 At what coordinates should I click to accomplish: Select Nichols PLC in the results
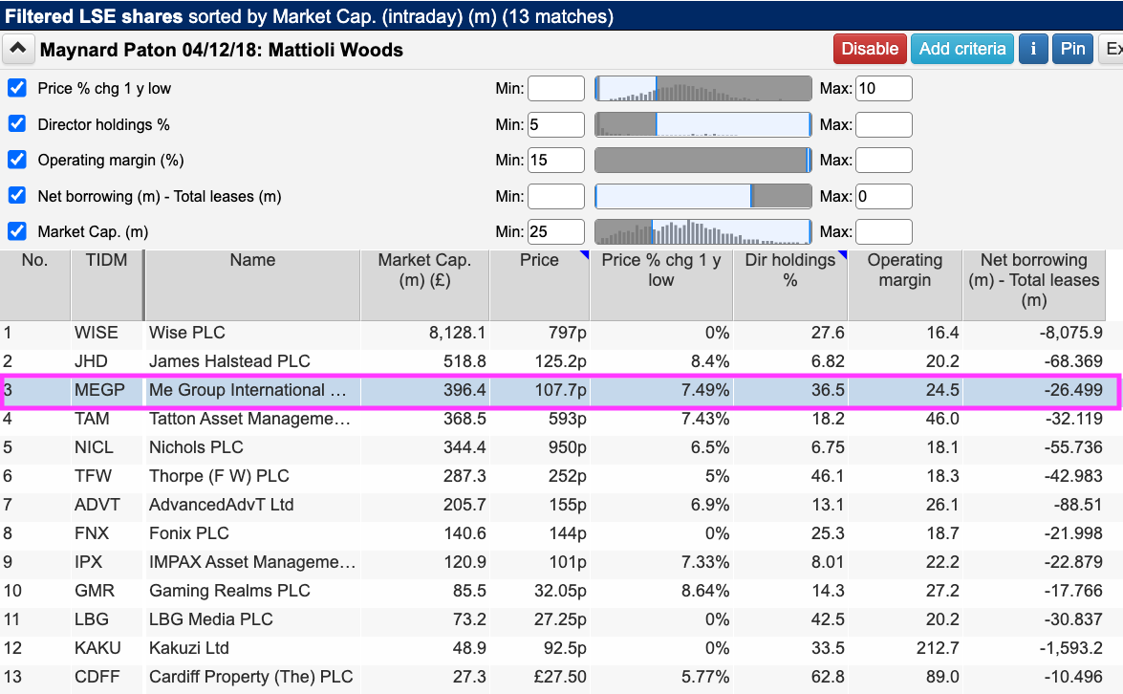point(196,447)
